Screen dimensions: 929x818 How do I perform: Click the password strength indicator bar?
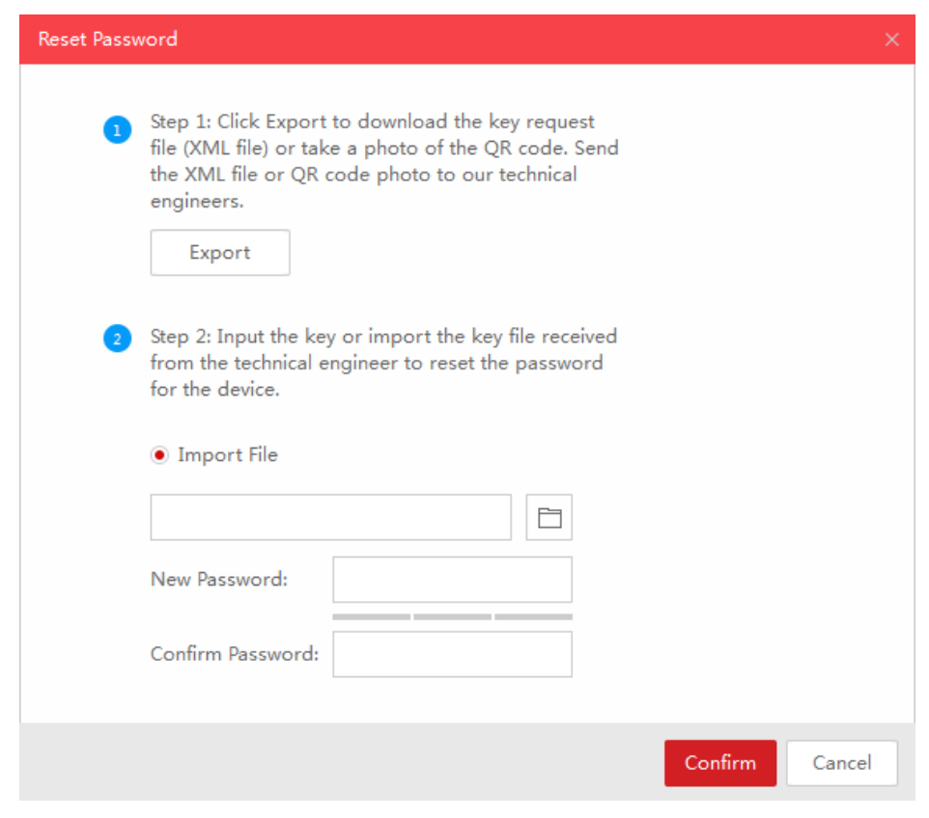pos(451,614)
